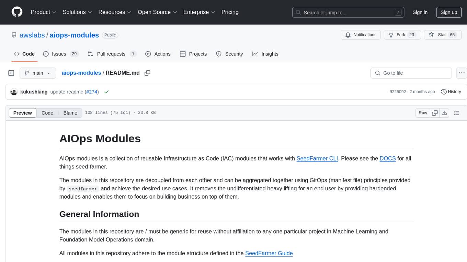
Task: Expand the file tree side panel
Action: (x=11, y=73)
